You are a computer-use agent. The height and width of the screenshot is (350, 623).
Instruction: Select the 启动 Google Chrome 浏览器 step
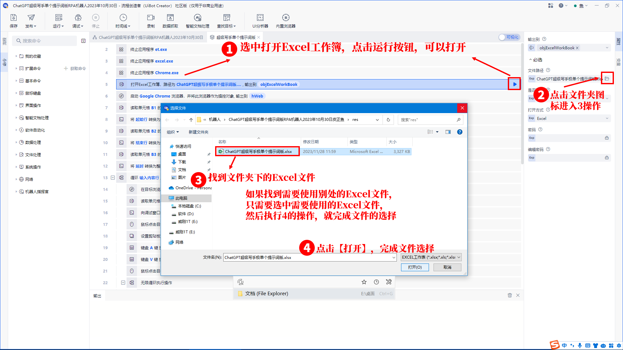click(318, 96)
